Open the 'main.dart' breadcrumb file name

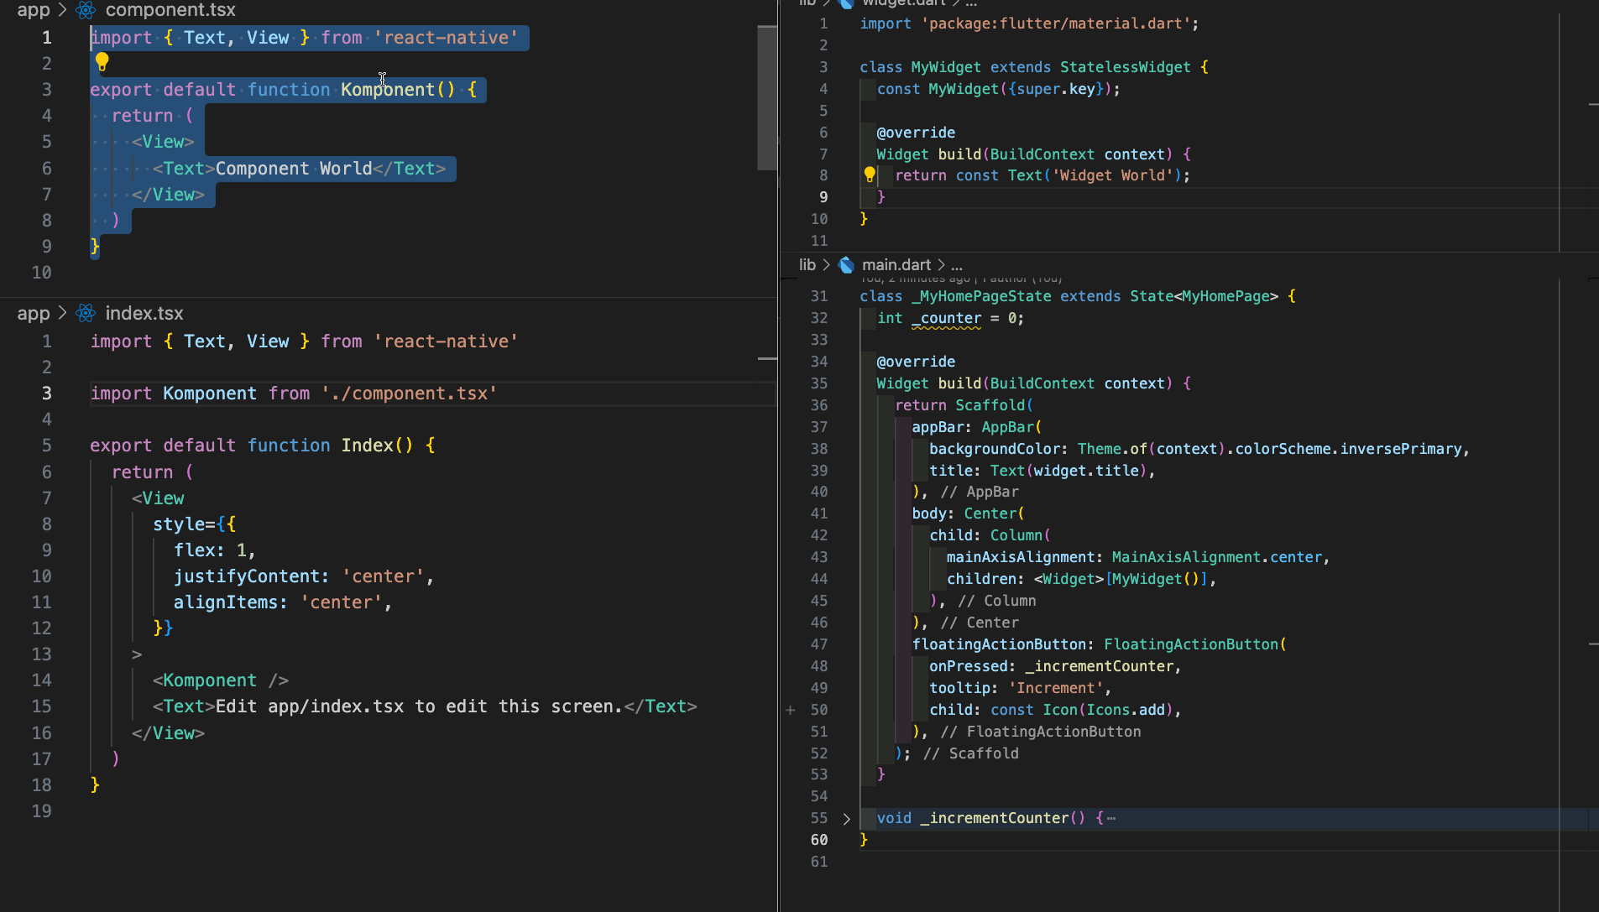(896, 265)
